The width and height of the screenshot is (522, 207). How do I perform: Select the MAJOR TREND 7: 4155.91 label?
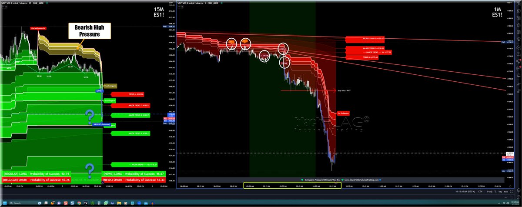[130, 105]
